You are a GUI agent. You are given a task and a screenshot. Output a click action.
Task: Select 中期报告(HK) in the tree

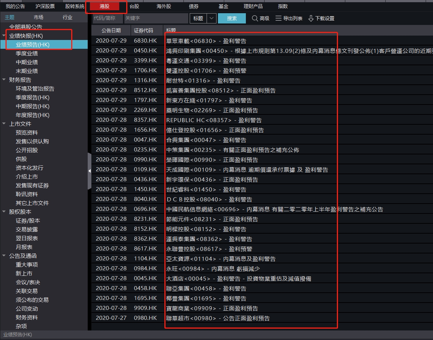coord(33,106)
